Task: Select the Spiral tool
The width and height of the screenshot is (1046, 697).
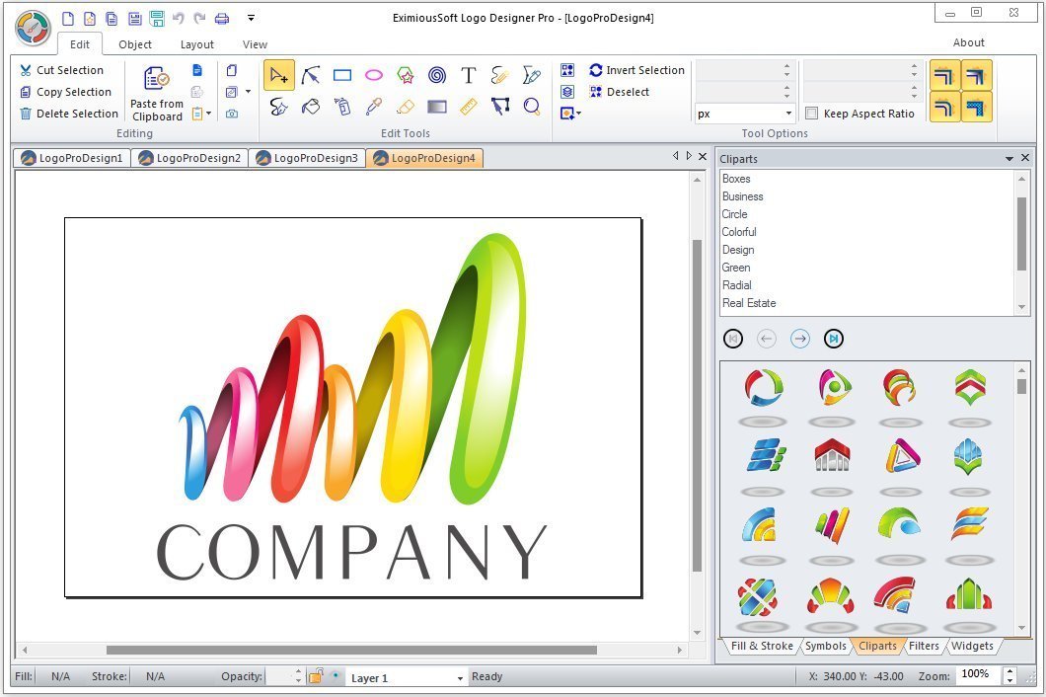Action: [437, 75]
